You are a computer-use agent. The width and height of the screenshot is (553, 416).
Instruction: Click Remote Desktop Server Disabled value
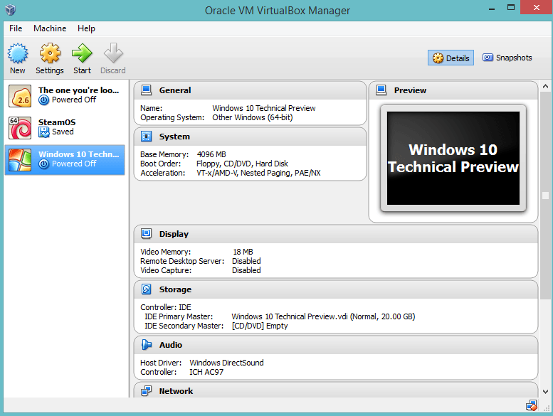(x=246, y=261)
